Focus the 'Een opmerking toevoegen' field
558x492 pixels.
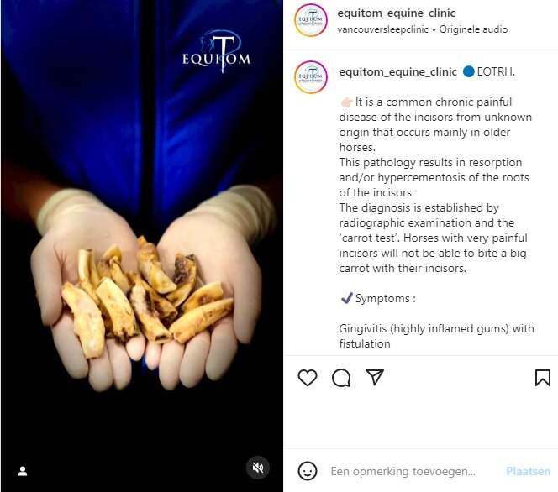coord(403,471)
